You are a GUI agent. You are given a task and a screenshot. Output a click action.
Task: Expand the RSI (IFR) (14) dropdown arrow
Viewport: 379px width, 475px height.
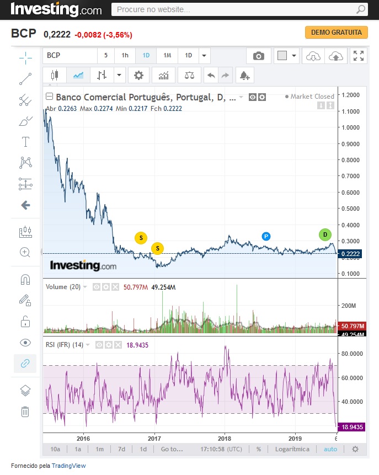(88, 345)
